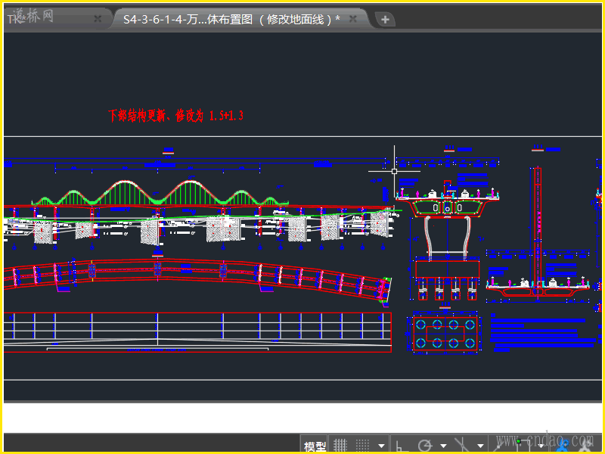Screen dimensions: 605x454
Task: Toggle ortho mode icon in status bar
Action: point(402,446)
